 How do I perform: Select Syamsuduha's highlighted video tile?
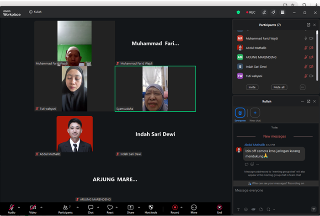(155, 89)
